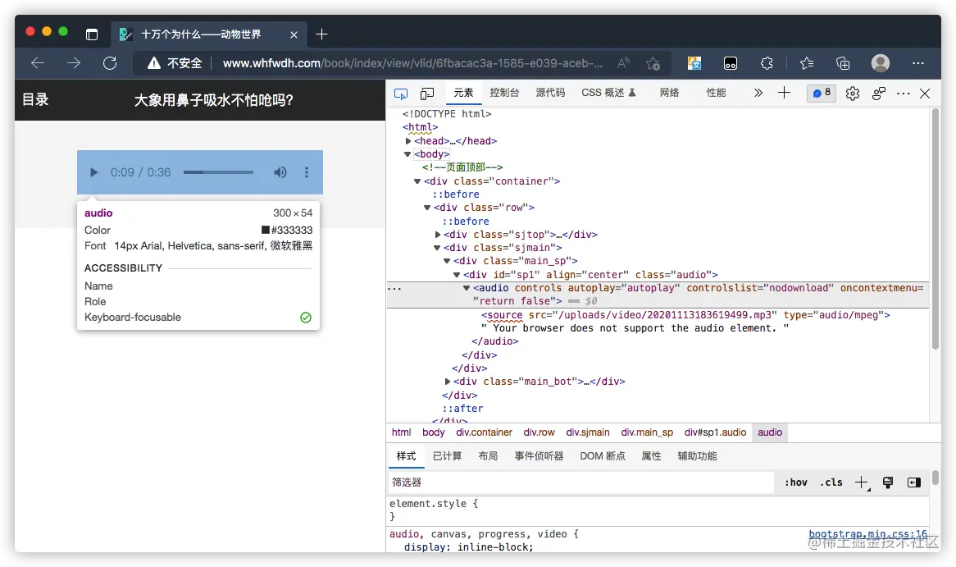This screenshot has width=956, height=567.
Task: Open the user profile avatar
Action: coord(880,63)
